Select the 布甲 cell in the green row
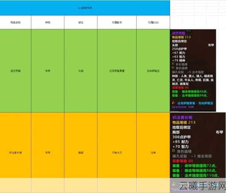This screenshot has width=226, height=193. click(48, 71)
